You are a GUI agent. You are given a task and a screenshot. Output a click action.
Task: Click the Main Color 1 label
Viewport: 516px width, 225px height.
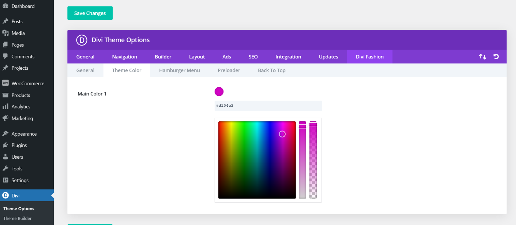coord(92,94)
